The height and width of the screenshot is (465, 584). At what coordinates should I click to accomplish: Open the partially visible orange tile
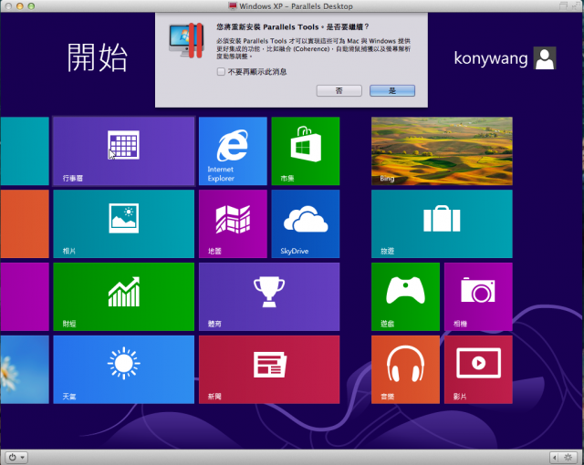click(x=25, y=224)
